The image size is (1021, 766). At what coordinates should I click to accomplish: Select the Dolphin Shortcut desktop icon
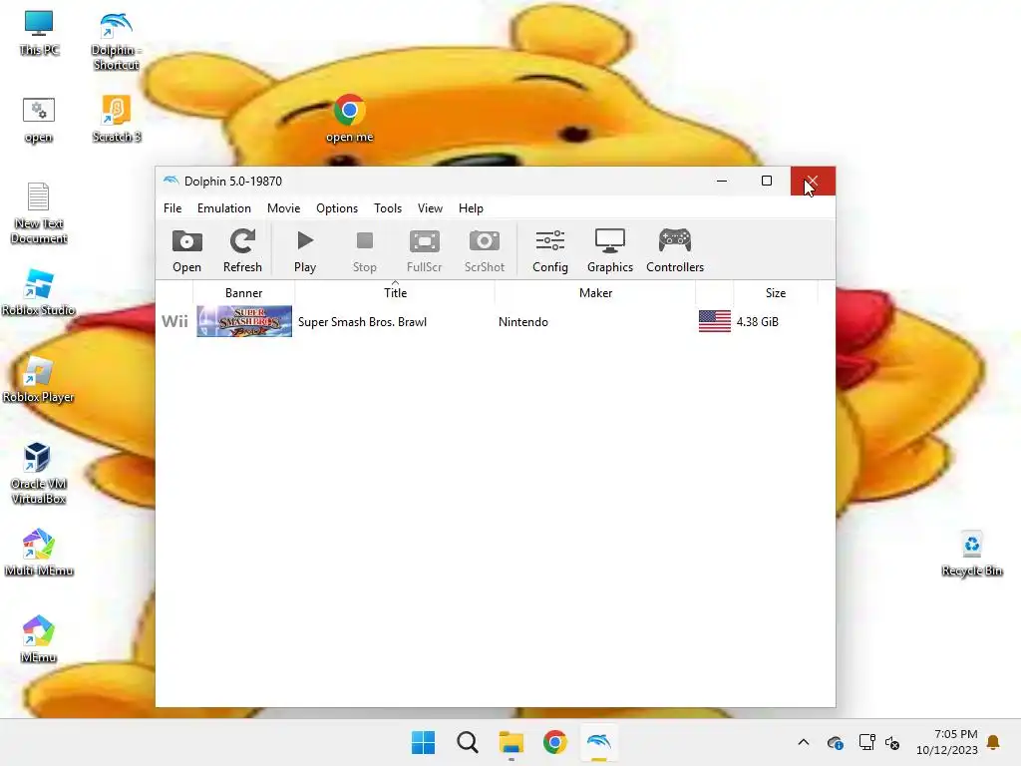pyautogui.click(x=116, y=40)
